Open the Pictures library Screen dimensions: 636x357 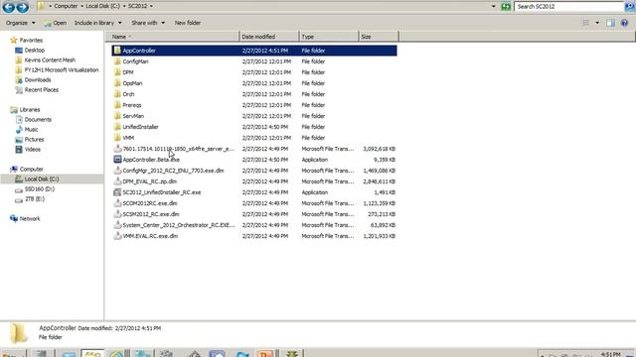pos(35,139)
